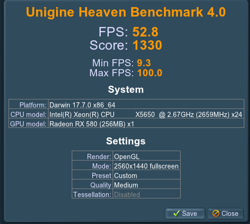Click the Medium quality value
The height and width of the screenshot is (224, 250).
click(146, 184)
